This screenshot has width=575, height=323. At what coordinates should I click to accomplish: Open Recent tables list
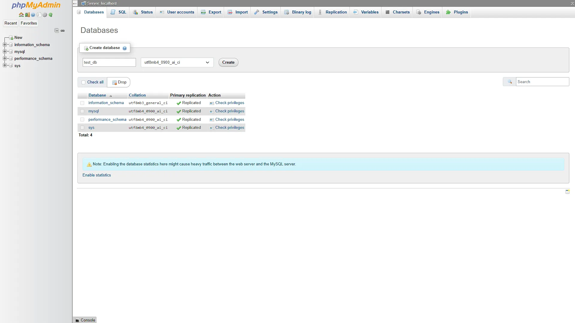[x=11, y=23]
